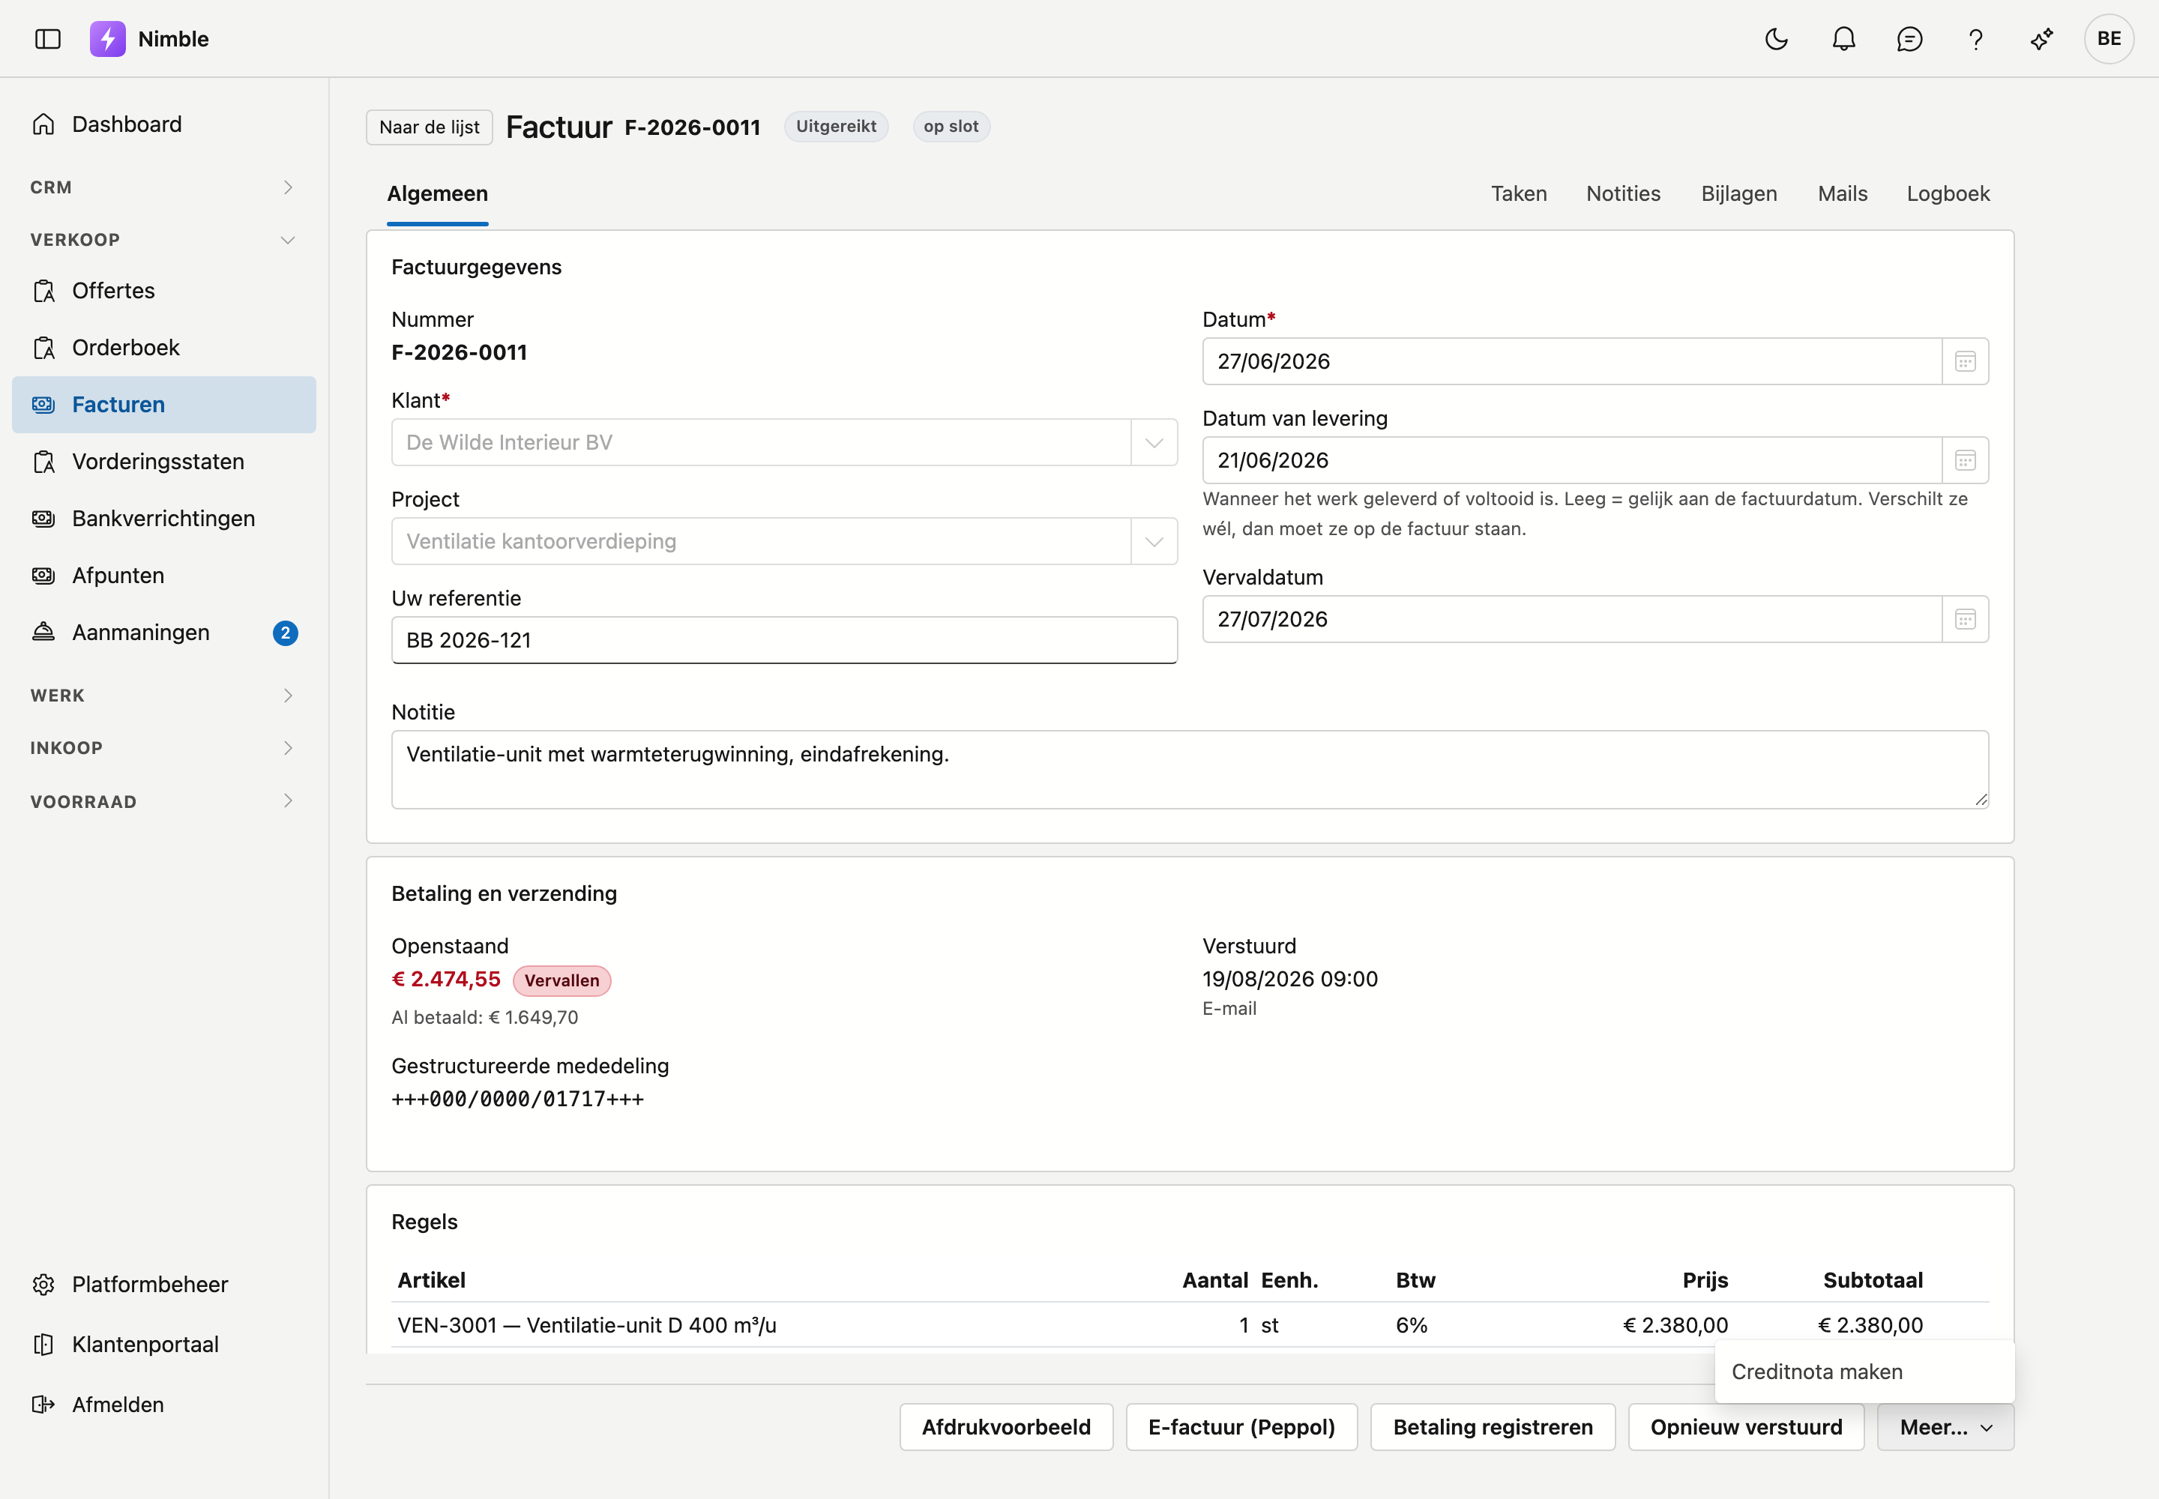Switch to the Notities tab
The image size is (2159, 1499).
pyautogui.click(x=1622, y=193)
